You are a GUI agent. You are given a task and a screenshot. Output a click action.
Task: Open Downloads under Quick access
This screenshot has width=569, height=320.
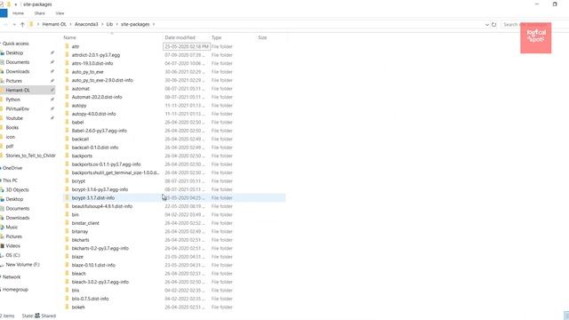coord(18,72)
